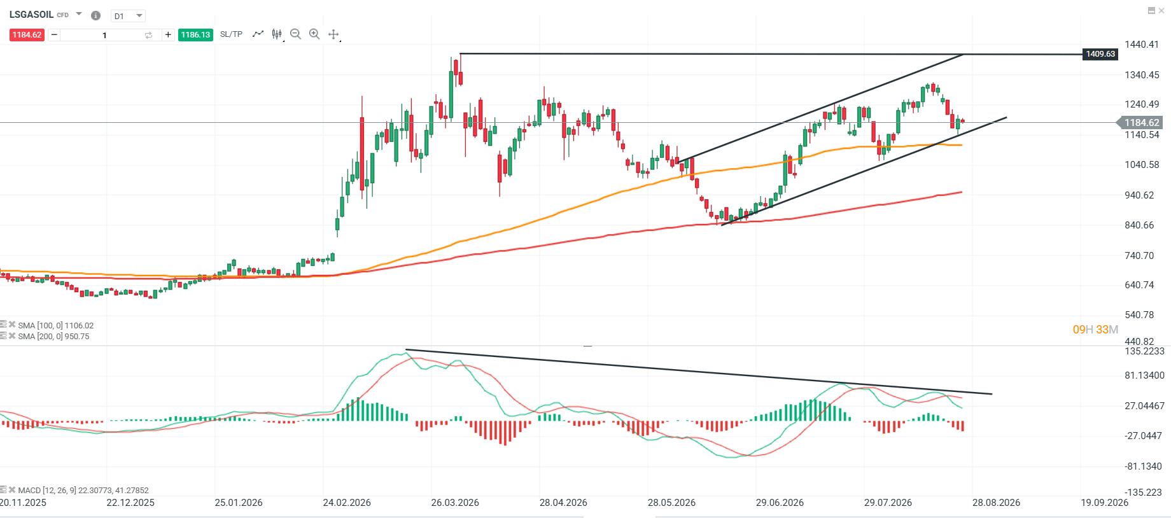
Task: Click the 740.70 price axis label
Action: click(x=1139, y=256)
